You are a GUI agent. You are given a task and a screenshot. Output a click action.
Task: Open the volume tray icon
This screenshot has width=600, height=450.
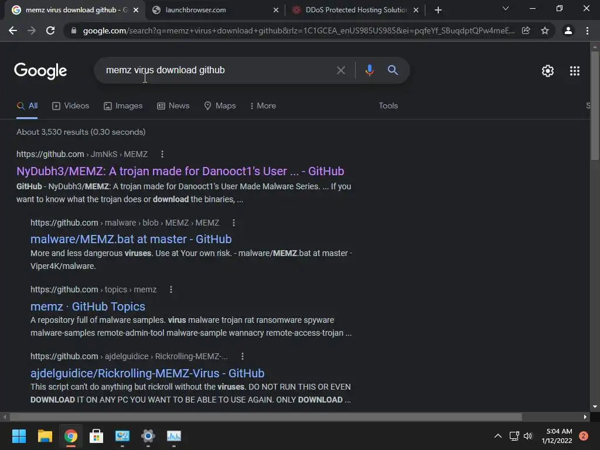528,436
